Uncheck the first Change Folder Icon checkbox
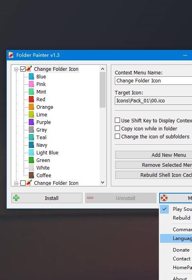The width and height of the screenshot is (192, 280). point(23,69)
